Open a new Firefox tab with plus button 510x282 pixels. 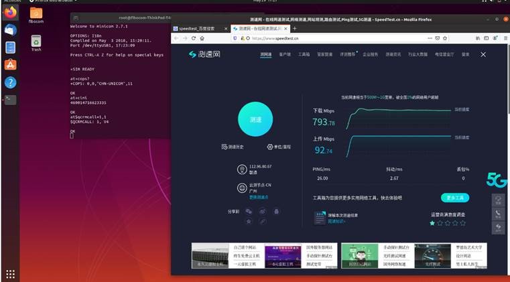(294, 29)
